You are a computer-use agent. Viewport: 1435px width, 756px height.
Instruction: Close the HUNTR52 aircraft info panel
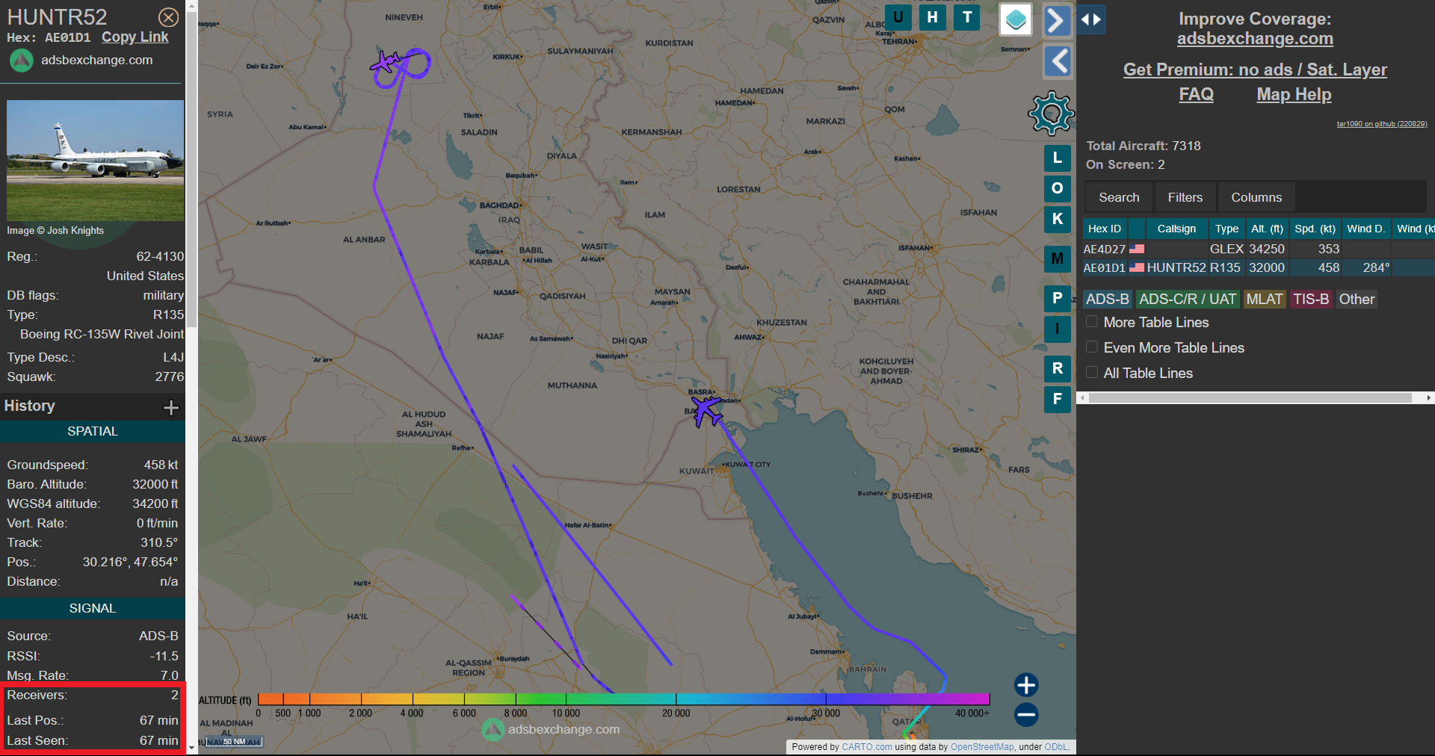(x=169, y=17)
